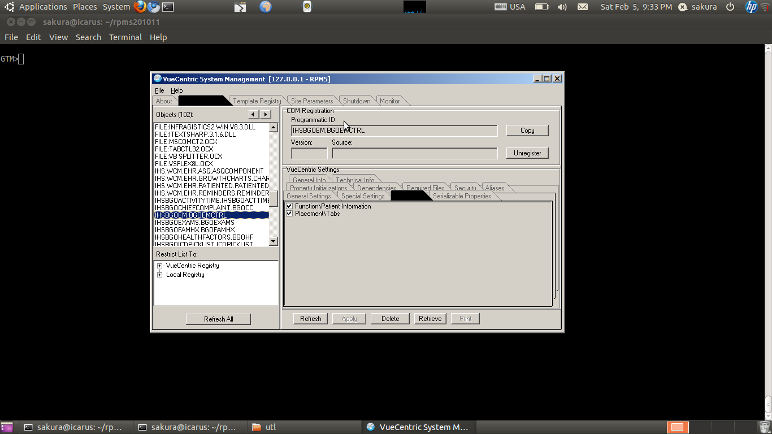Open the VueCentric File menu
The height and width of the screenshot is (434, 772).
pos(159,90)
